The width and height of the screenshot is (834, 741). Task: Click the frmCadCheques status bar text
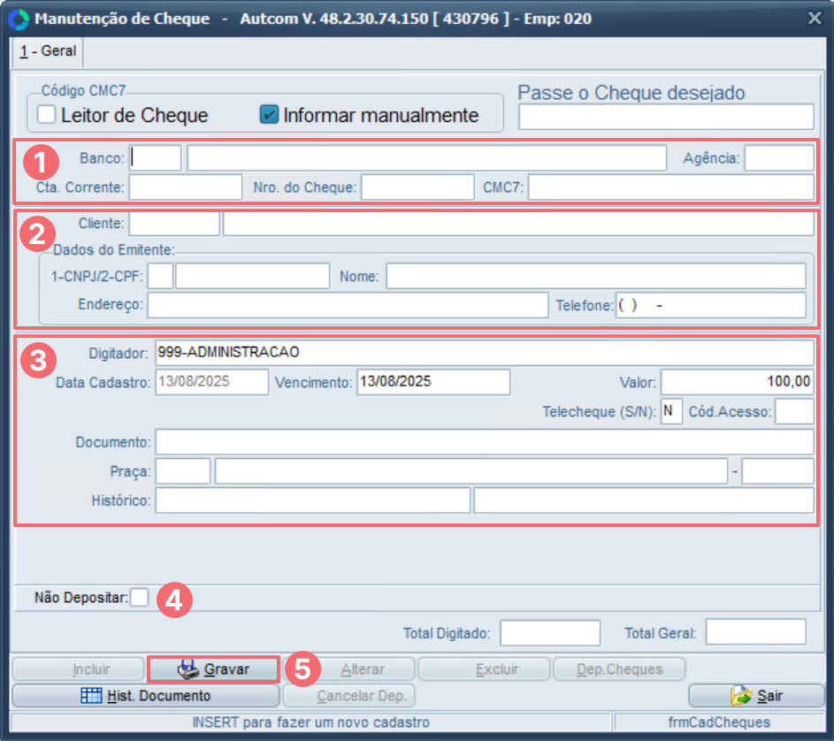[x=719, y=722]
